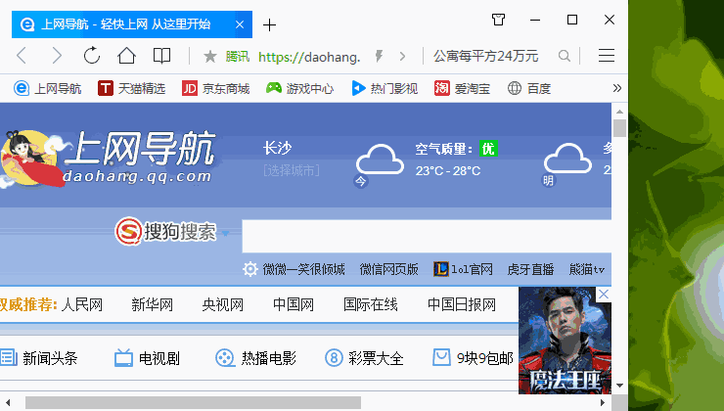Viewport: 724px width, 411px height.
Task: Open 热门影视 bookmark
Action: [385, 88]
